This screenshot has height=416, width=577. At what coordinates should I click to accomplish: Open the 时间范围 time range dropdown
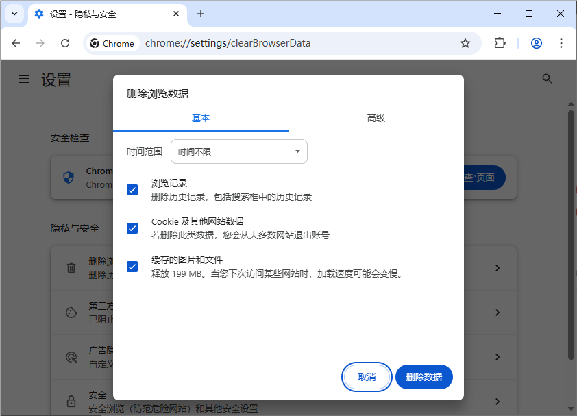coord(238,151)
